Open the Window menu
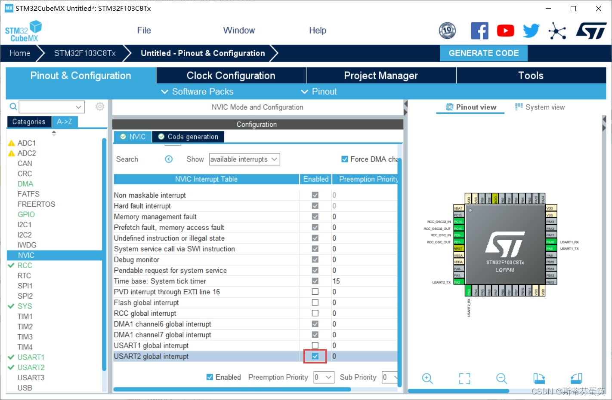Viewport: 612px width, 400px height. [239, 30]
